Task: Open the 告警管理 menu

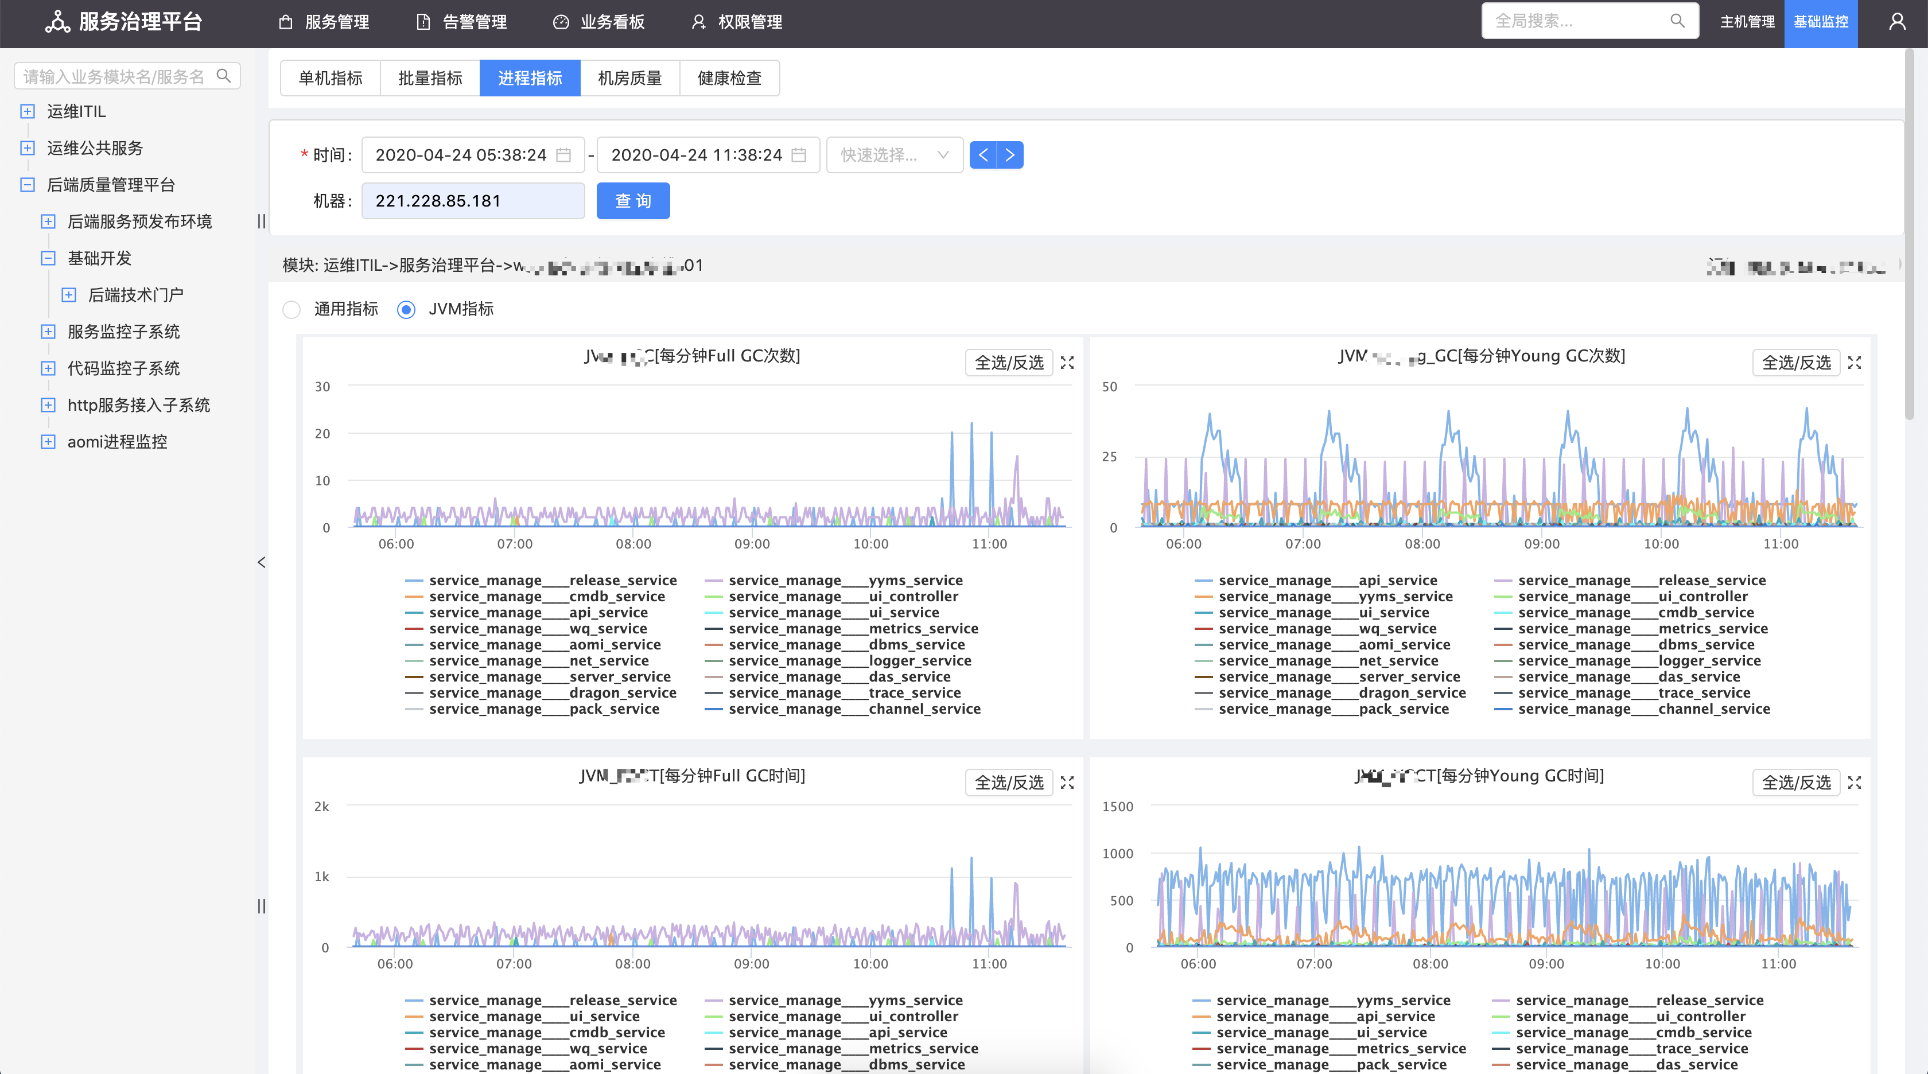Action: [x=461, y=22]
